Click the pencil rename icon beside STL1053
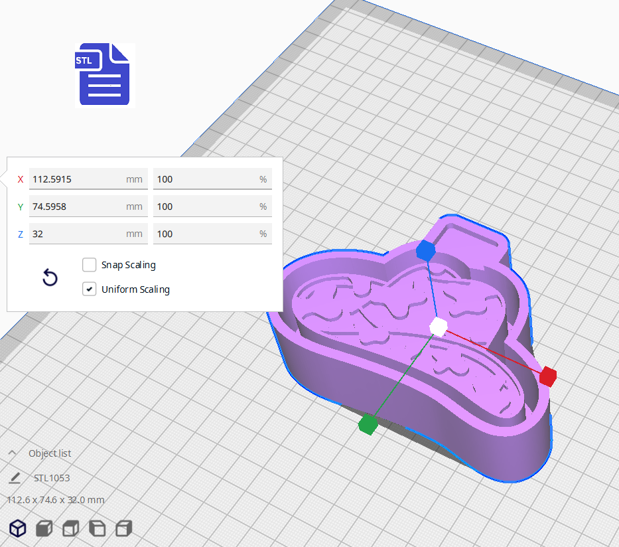Viewport: 619px width, 547px height. click(x=15, y=478)
